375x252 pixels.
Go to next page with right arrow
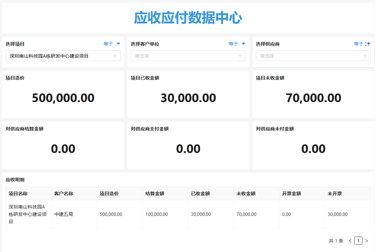point(367,241)
